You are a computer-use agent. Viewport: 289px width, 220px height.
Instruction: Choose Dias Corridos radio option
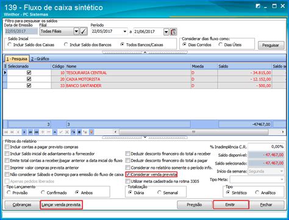pyautogui.click(x=184, y=44)
